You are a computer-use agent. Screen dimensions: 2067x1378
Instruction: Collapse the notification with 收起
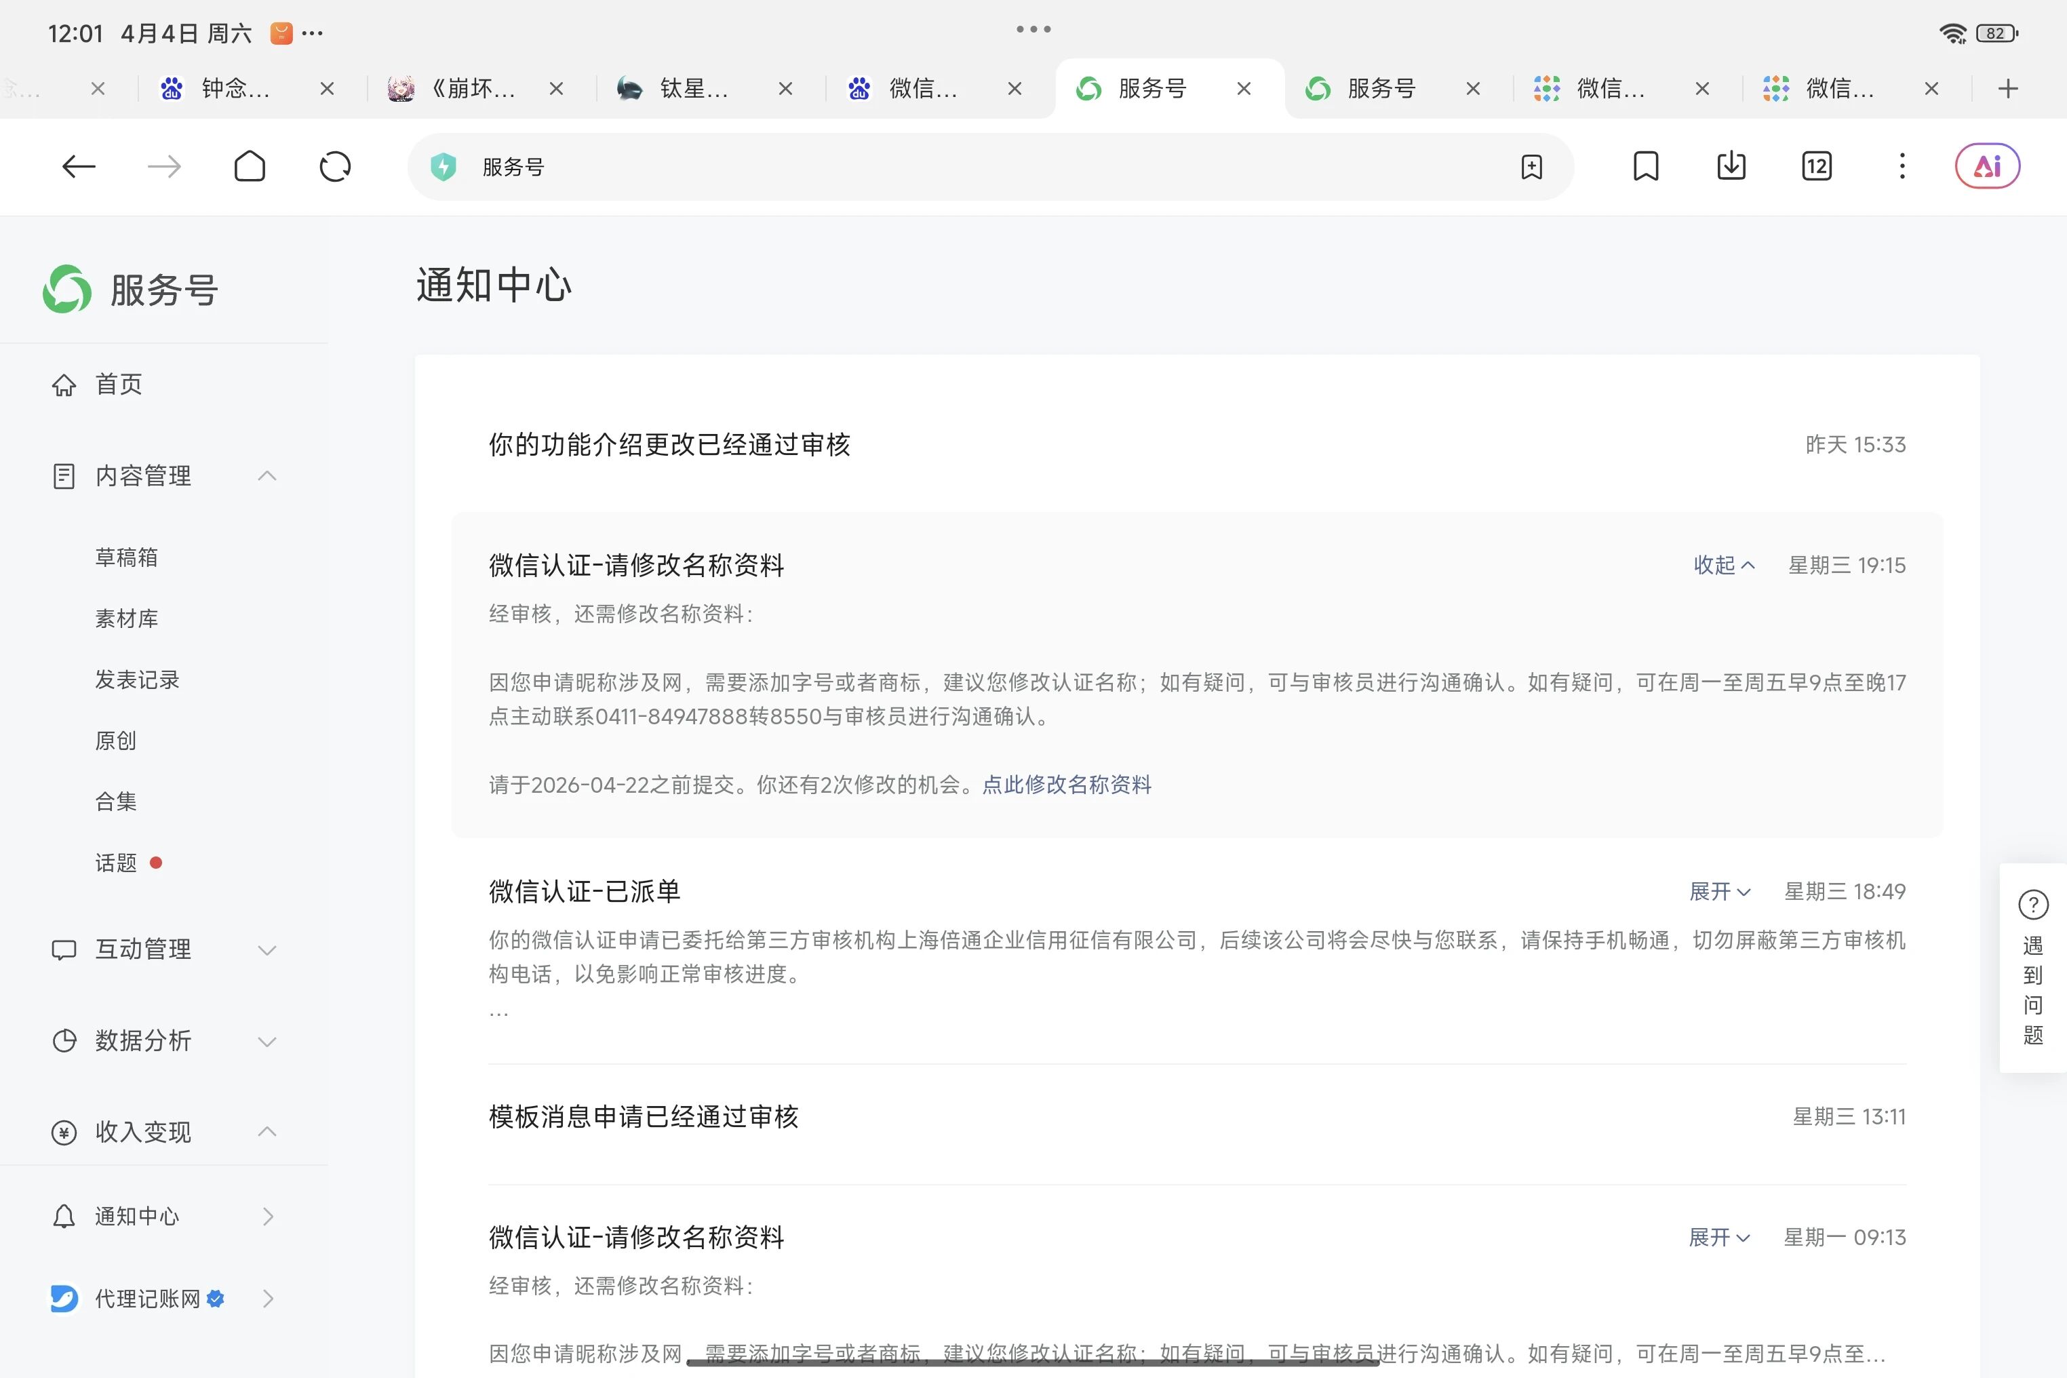pyautogui.click(x=1723, y=565)
